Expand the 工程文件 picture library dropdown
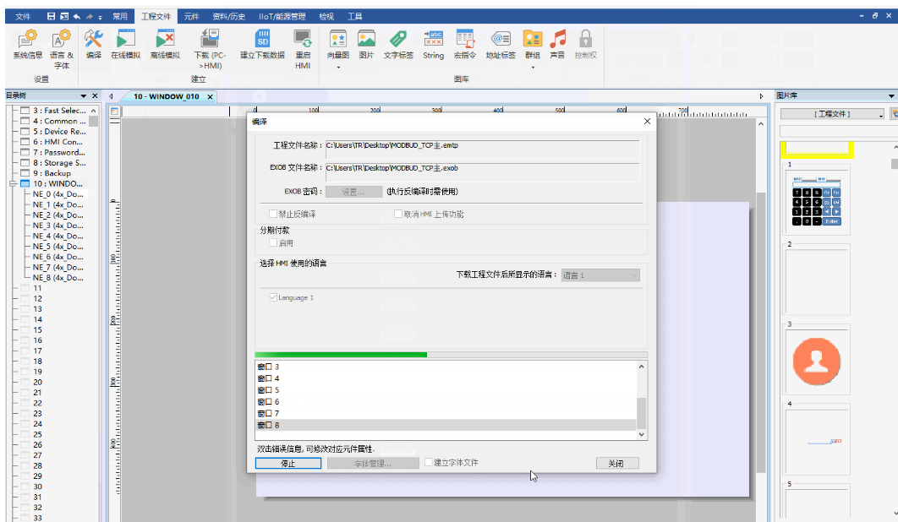Screen dimensions: 898x522 880,114
